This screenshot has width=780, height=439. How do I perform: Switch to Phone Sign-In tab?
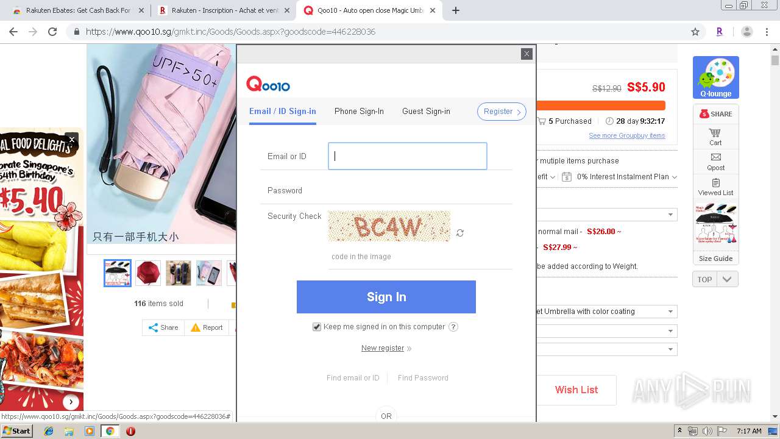coord(359,111)
